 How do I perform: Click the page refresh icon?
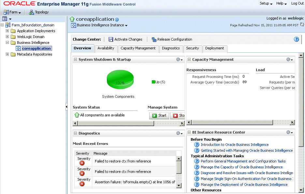click(x=302, y=25)
